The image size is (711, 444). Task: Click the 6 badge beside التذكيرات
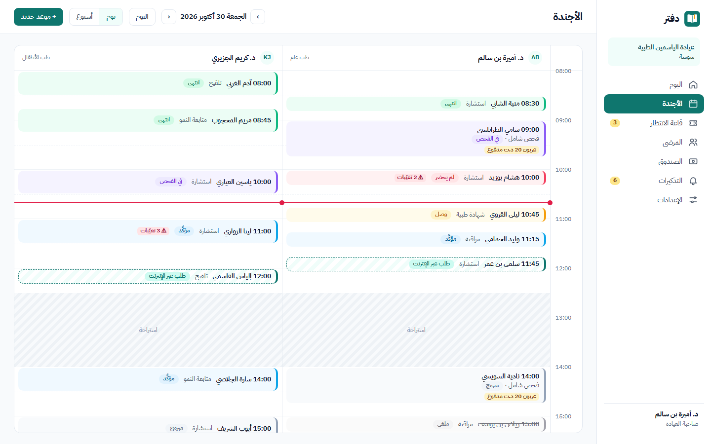[x=615, y=181]
